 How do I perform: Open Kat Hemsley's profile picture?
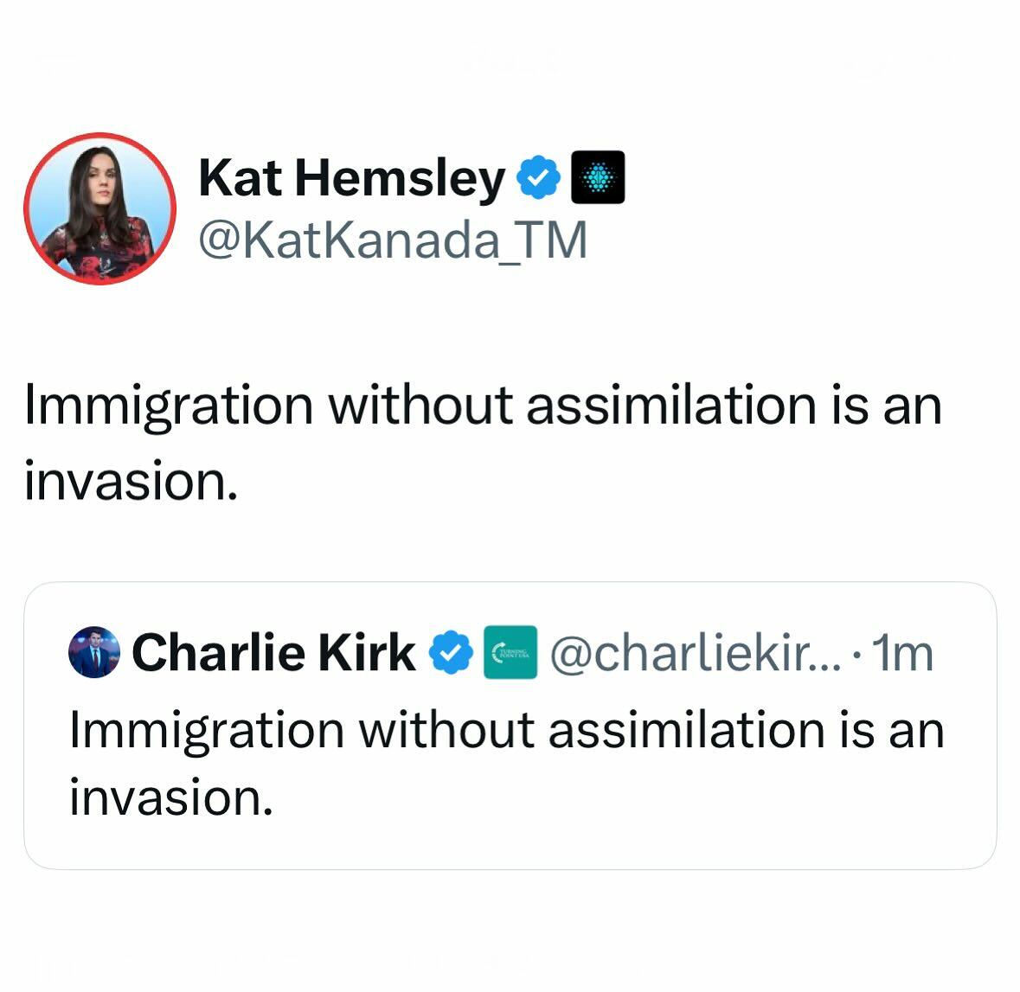coord(99,208)
